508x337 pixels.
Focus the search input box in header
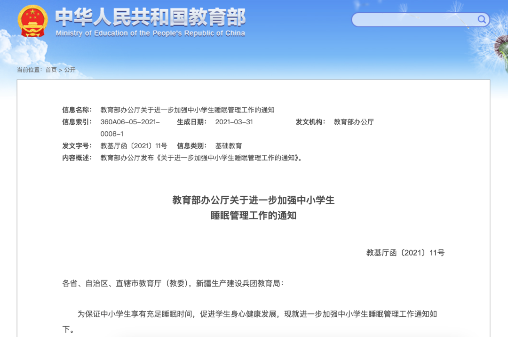click(414, 20)
